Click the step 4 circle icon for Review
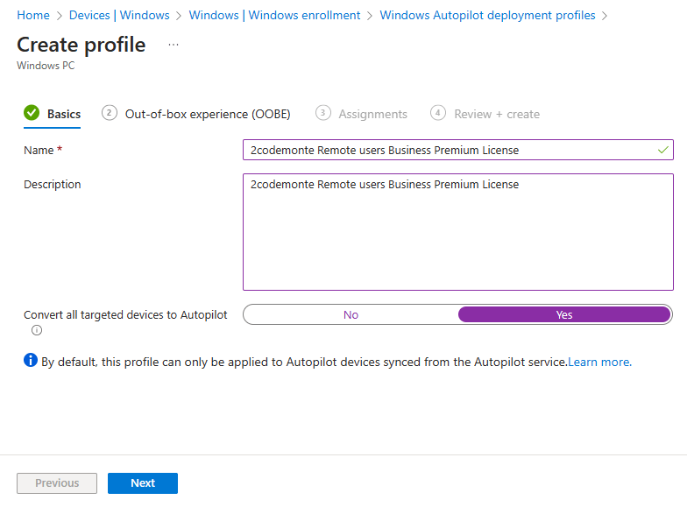Screen dimensions: 687x507 point(438,113)
